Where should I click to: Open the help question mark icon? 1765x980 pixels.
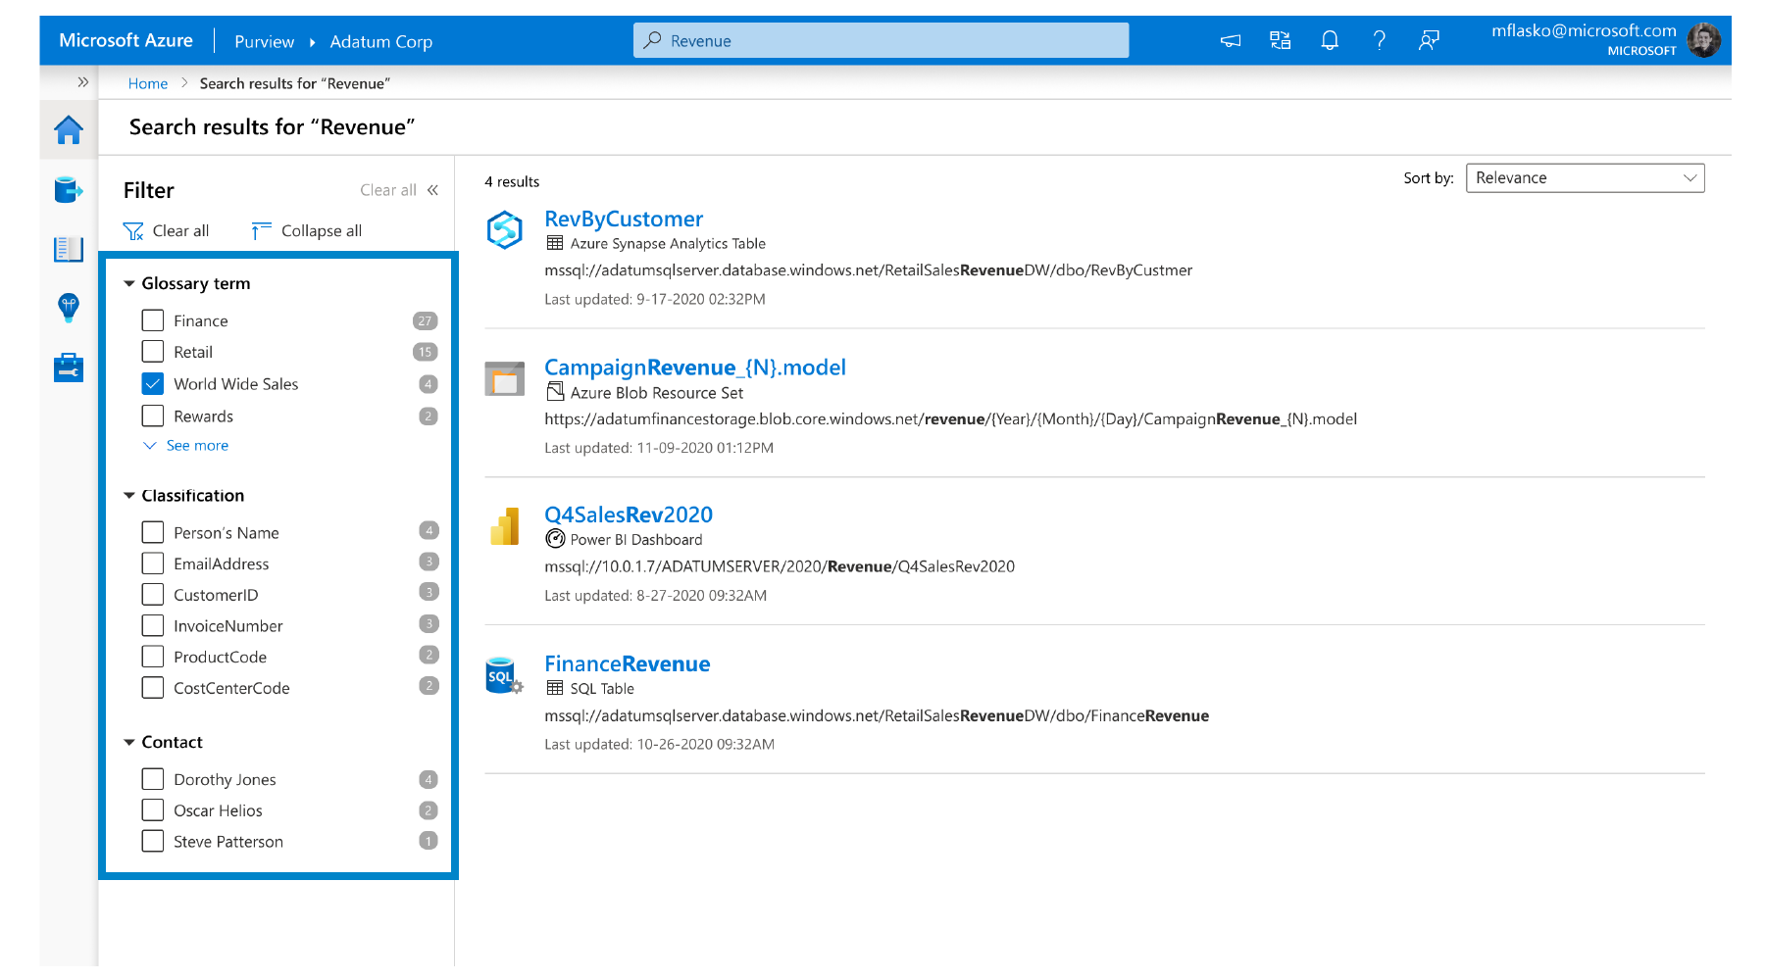pyautogui.click(x=1380, y=40)
